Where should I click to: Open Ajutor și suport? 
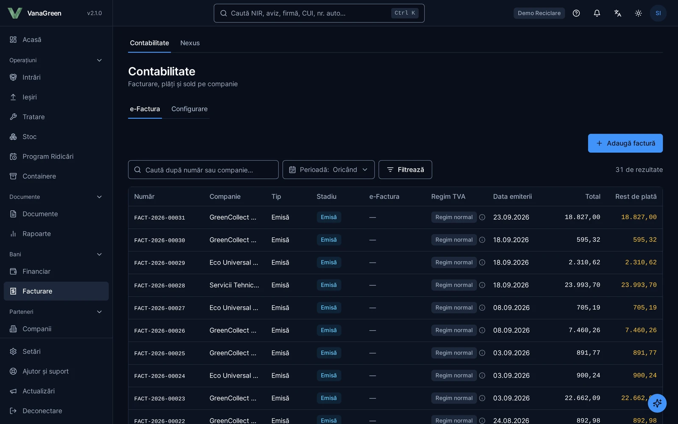pyautogui.click(x=56, y=371)
